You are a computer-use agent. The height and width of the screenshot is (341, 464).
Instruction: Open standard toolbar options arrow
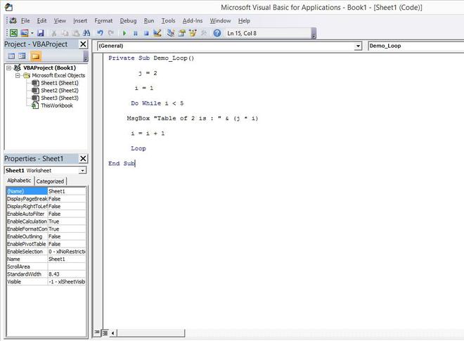pos(314,34)
